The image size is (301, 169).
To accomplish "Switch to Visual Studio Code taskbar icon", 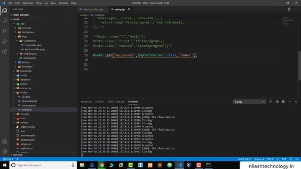I will click(x=179, y=165).
